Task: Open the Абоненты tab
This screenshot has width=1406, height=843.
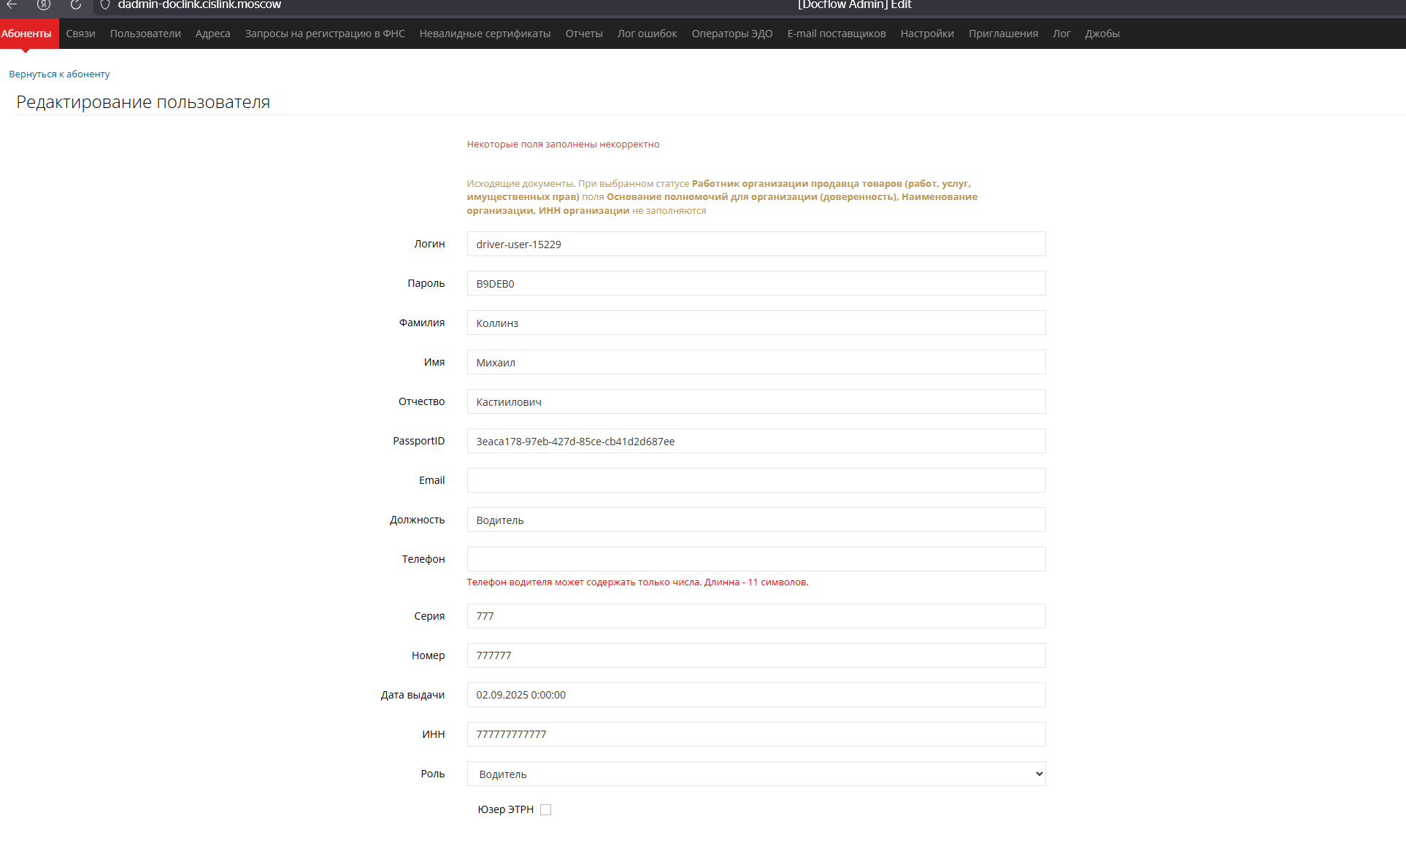Action: click(26, 34)
